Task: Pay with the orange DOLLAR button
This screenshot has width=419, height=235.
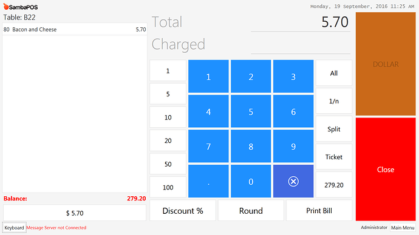Action: [x=386, y=64]
